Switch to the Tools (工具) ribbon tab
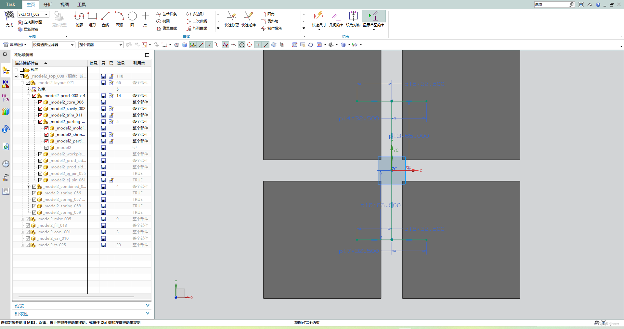The width and height of the screenshot is (624, 329). coord(82,5)
